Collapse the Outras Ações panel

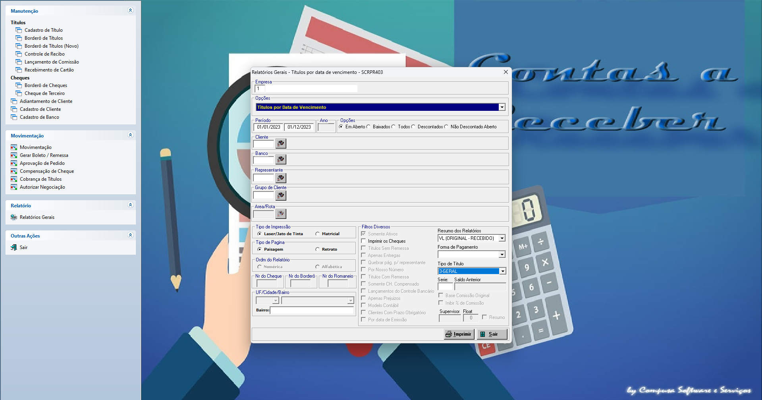tap(130, 235)
